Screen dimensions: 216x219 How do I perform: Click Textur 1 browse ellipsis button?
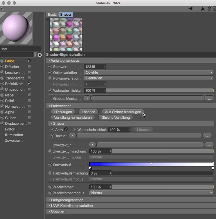coord(207,135)
